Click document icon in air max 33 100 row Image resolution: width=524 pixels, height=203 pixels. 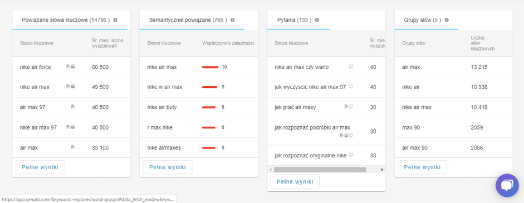73,147
